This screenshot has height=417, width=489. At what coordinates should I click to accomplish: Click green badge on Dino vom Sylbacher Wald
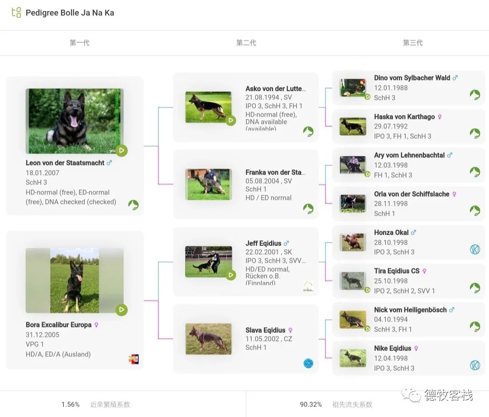[475, 95]
